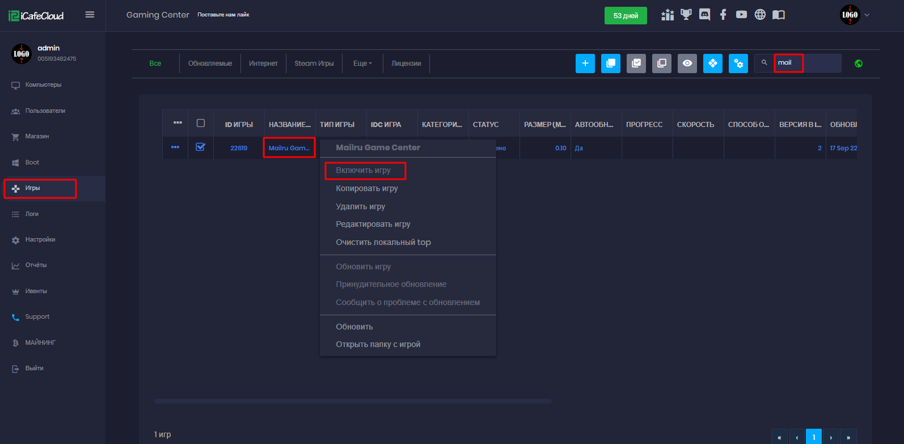The image size is (904, 444).
Task: Go to page 1 in pagination
Action: click(814, 437)
